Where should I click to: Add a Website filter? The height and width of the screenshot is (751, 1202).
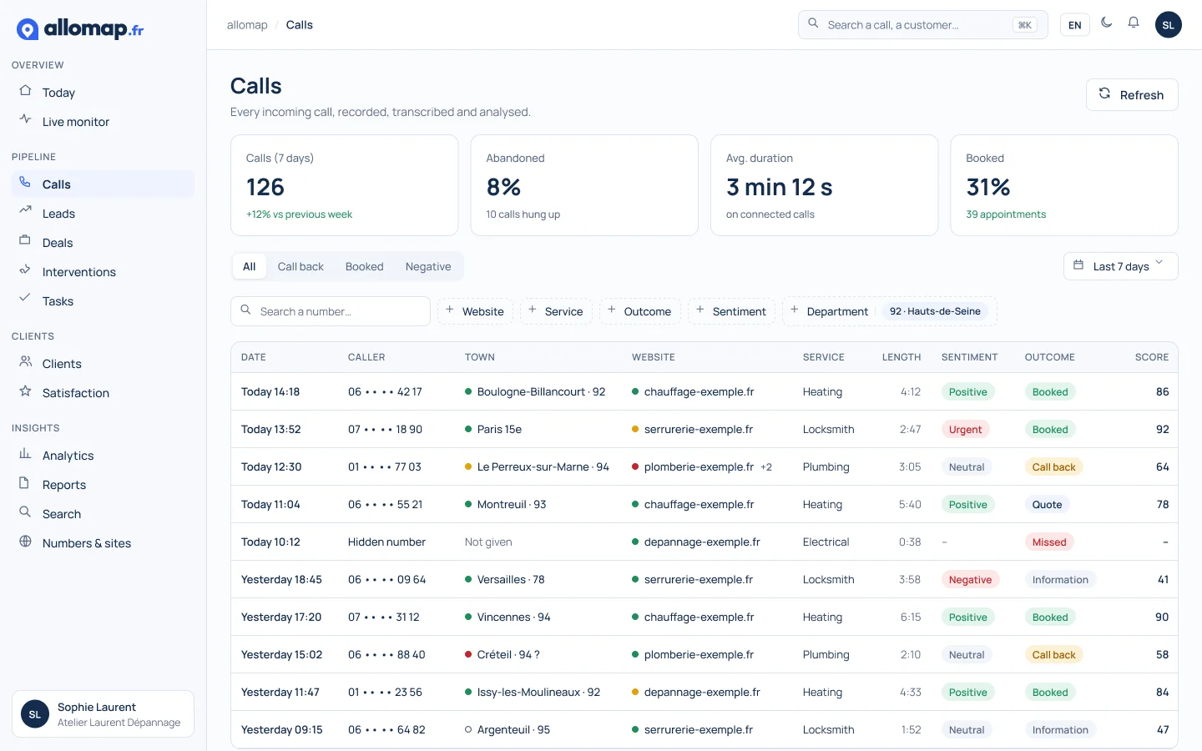475,311
